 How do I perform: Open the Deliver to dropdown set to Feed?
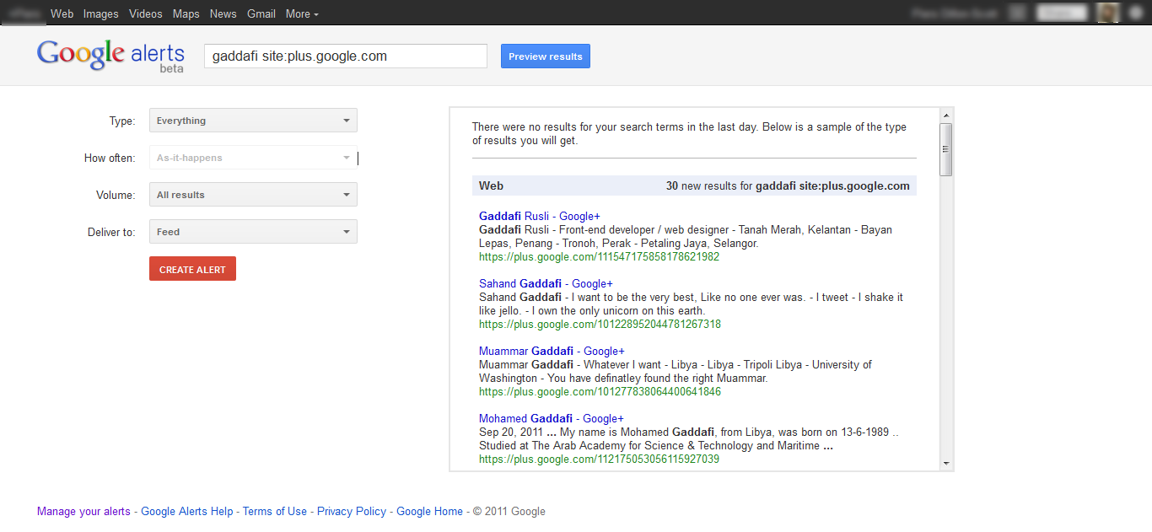pyautogui.click(x=253, y=232)
